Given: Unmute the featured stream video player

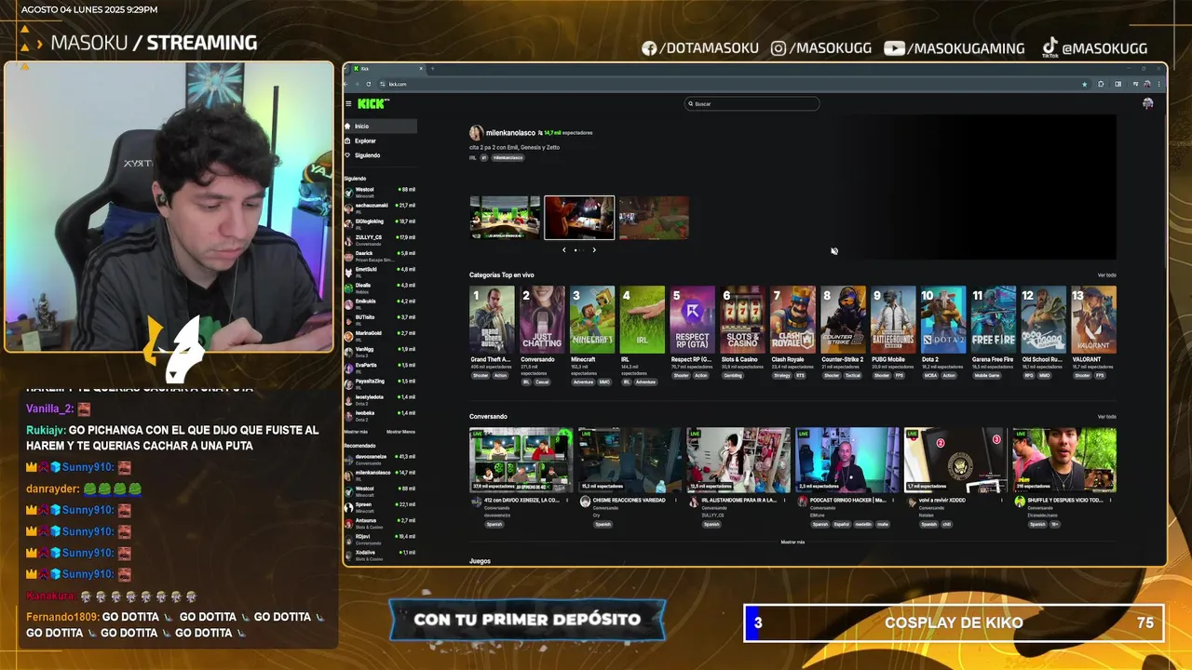Looking at the screenshot, I should (x=834, y=250).
